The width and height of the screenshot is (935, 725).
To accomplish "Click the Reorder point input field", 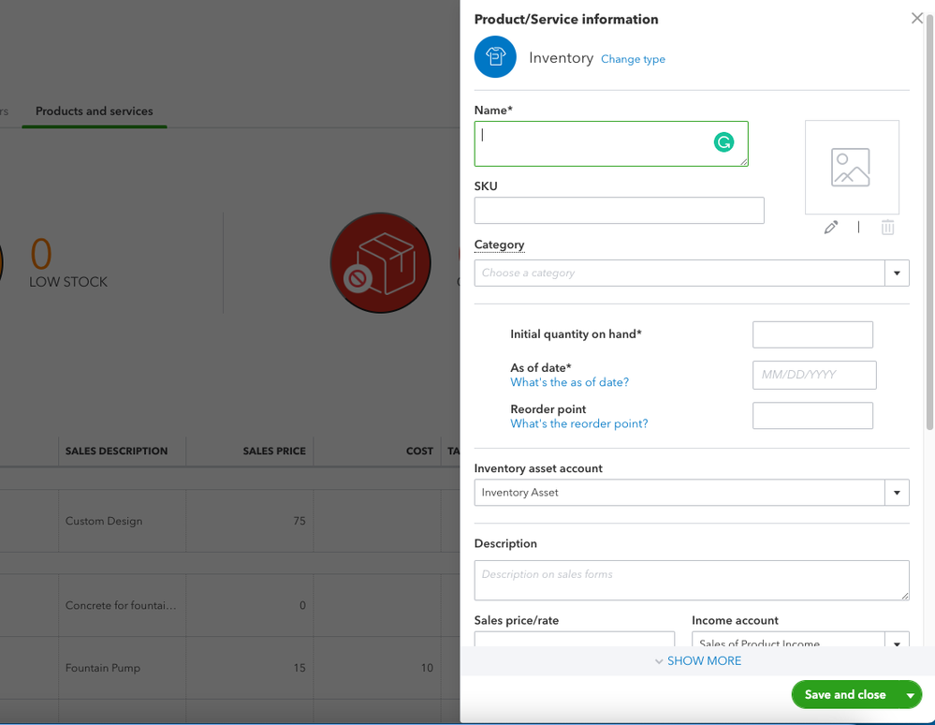I will coord(812,415).
